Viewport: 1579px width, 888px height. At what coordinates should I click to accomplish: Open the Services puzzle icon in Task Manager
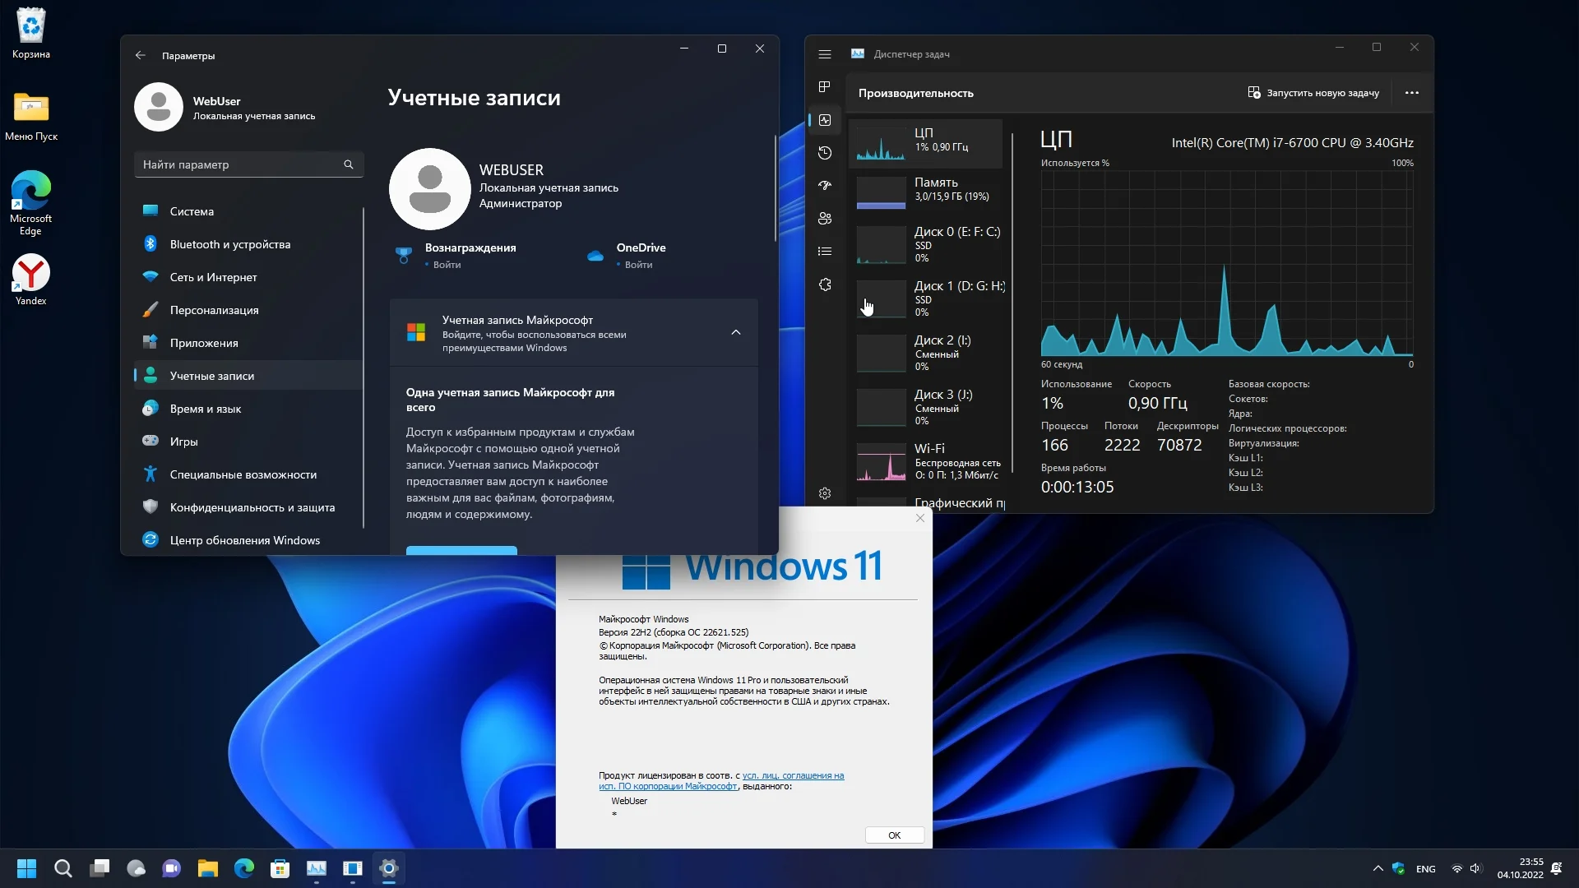825,284
